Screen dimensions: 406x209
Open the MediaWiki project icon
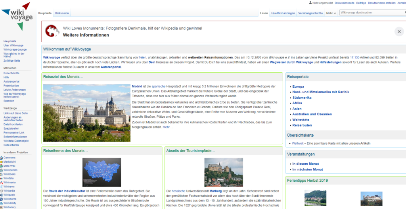tap(1, 162)
